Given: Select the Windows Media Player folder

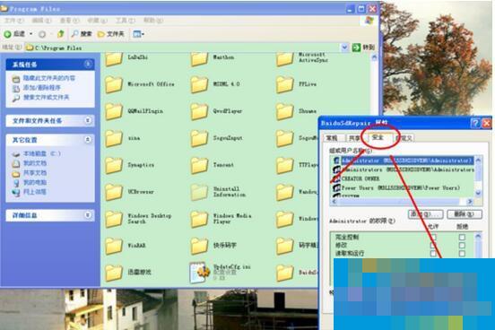Looking at the screenshot, I should tap(221, 219).
